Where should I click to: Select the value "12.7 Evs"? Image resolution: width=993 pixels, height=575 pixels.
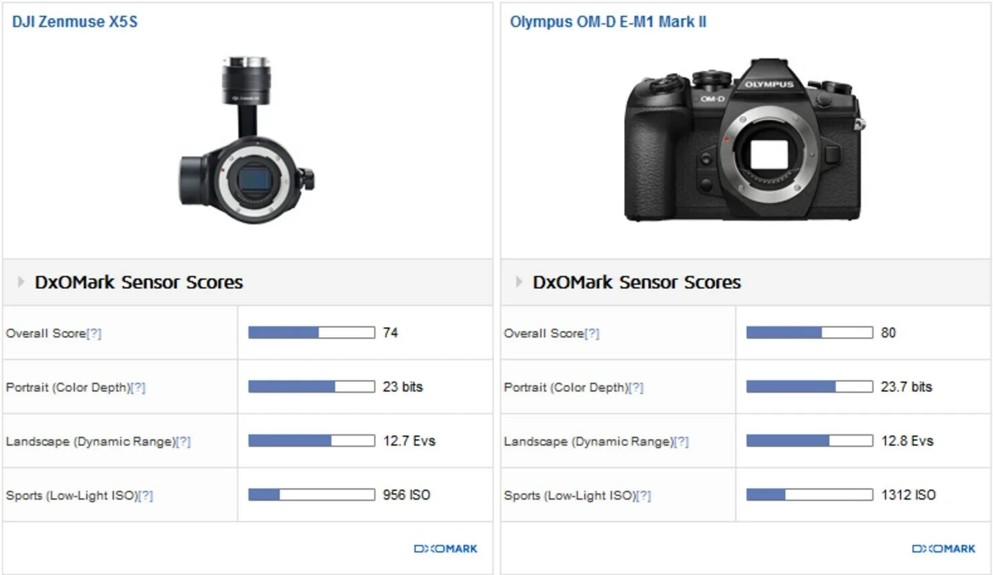click(409, 441)
